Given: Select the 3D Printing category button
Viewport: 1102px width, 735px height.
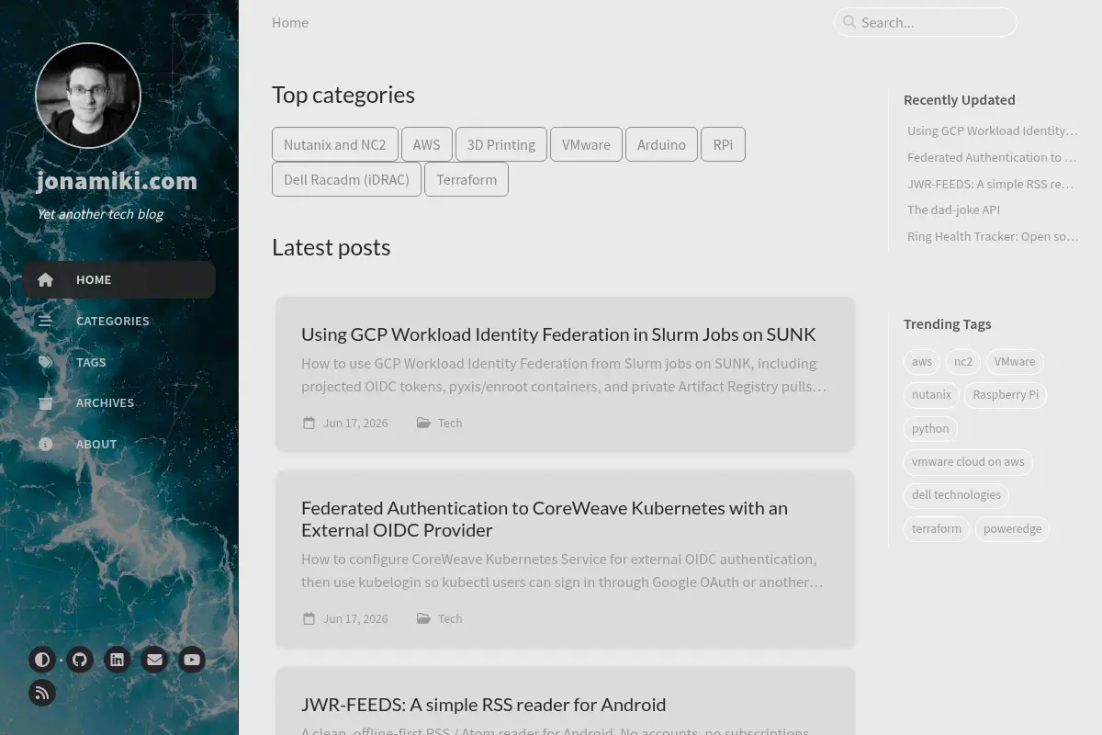Looking at the screenshot, I should (x=501, y=144).
